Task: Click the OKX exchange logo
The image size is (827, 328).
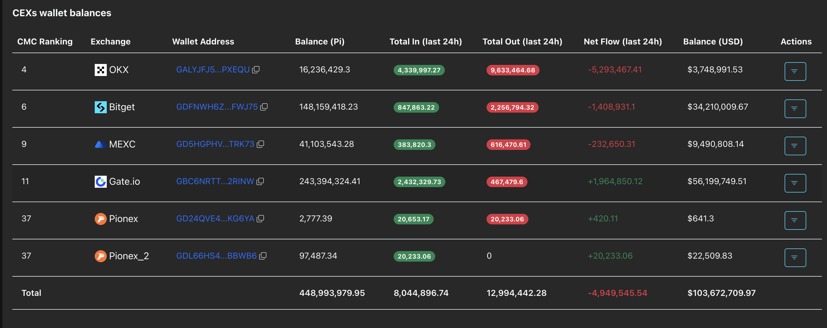Action: tap(100, 70)
